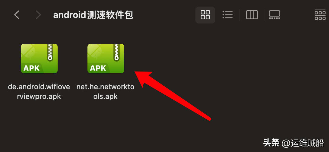The image size is (329, 152).
Task: Switch to icon grid view
Action: point(205,15)
